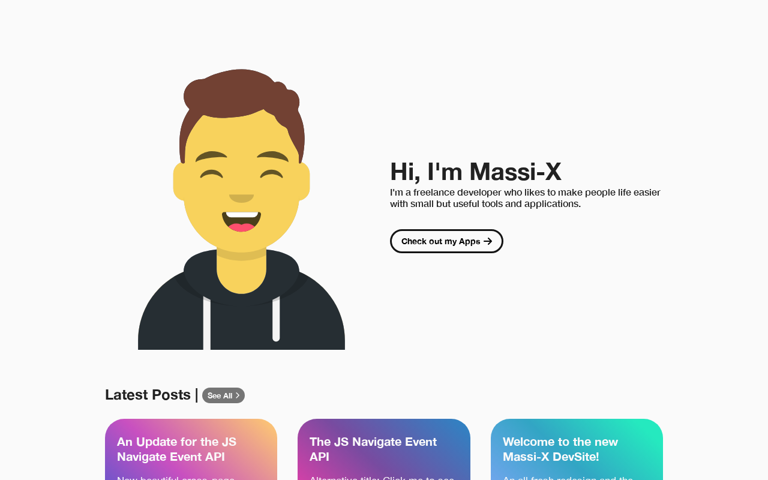Screen dimensions: 768x480
Task: Open The JS Navigate Event API post title
Action: pyautogui.click(x=373, y=449)
